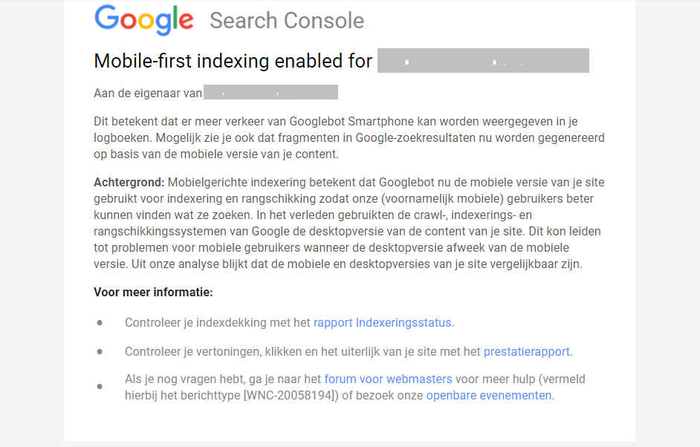Click the redacted site name in the heading
This screenshot has height=447, width=700.
pyautogui.click(x=483, y=61)
